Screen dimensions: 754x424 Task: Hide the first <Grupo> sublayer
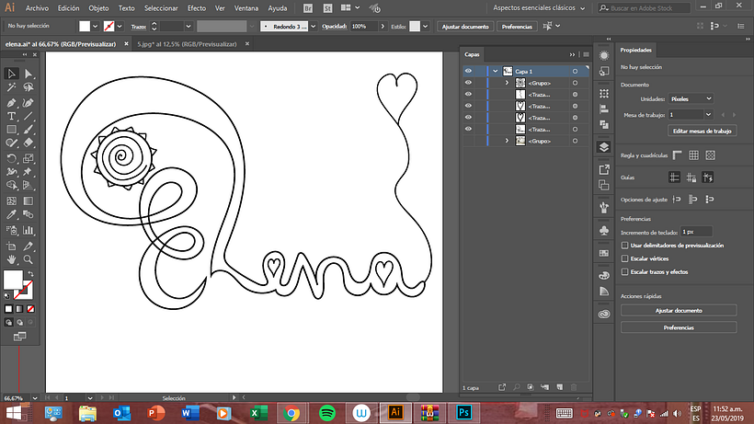coord(468,83)
